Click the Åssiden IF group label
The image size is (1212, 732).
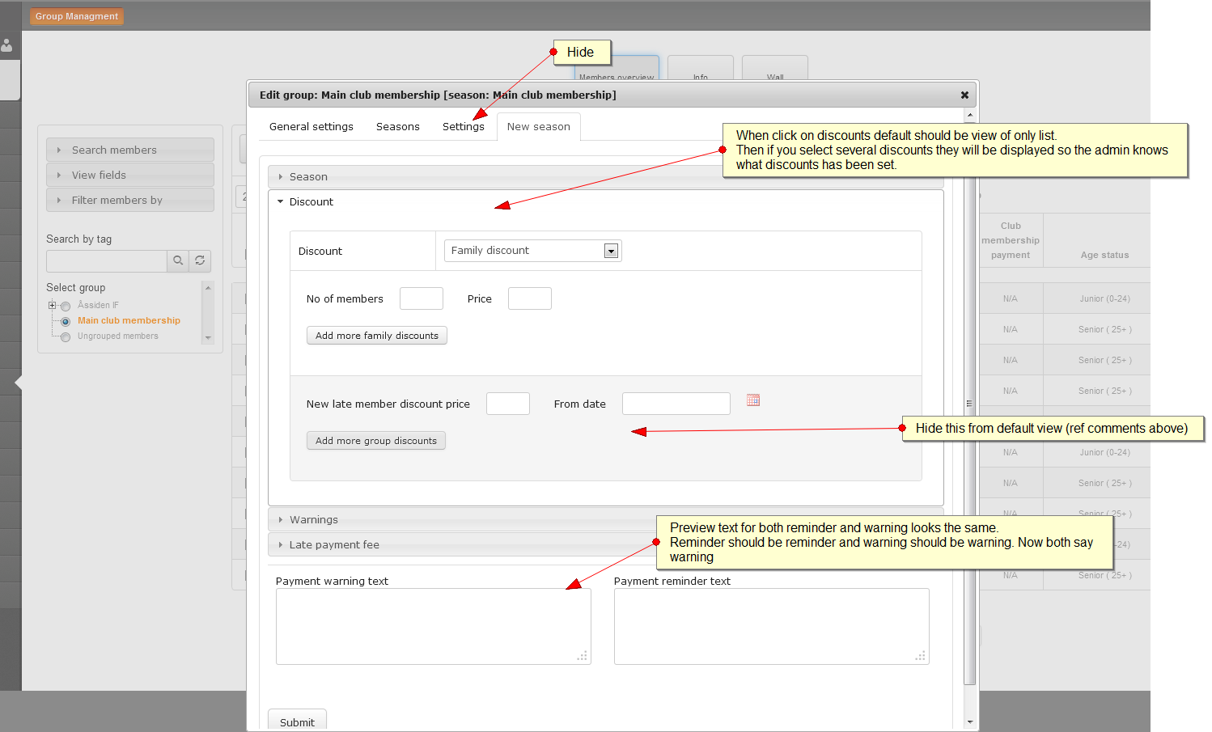(98, 305)
